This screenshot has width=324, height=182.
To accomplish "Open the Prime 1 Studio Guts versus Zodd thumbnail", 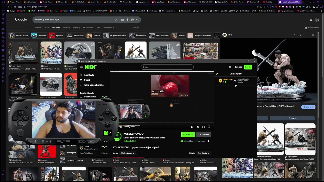I will pos(23,53).
